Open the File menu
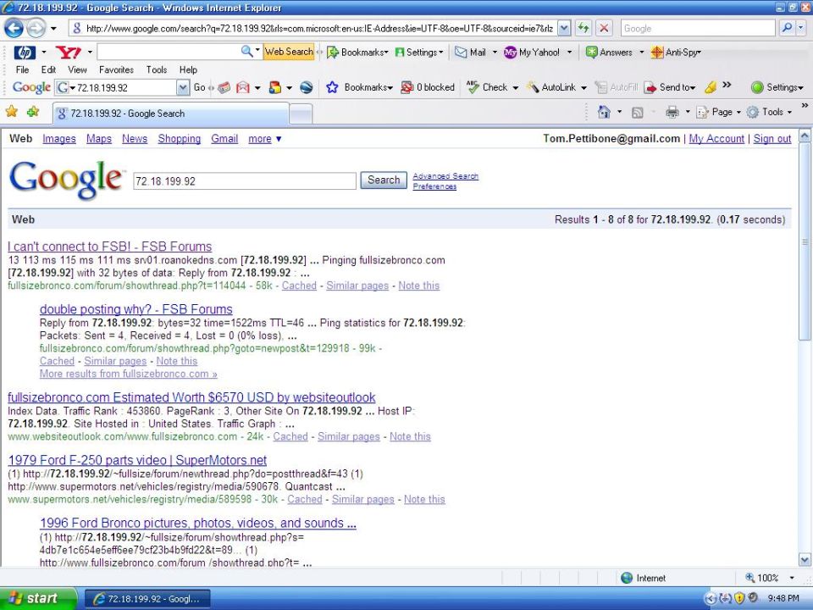813x610 pixels. (x=22, y=69)
